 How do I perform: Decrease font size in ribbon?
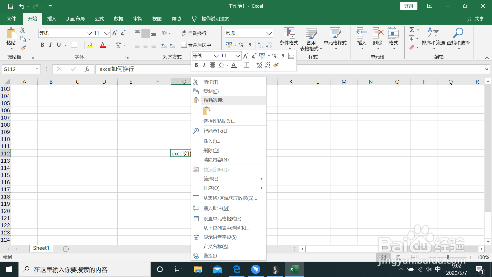[x=123, y=33]
